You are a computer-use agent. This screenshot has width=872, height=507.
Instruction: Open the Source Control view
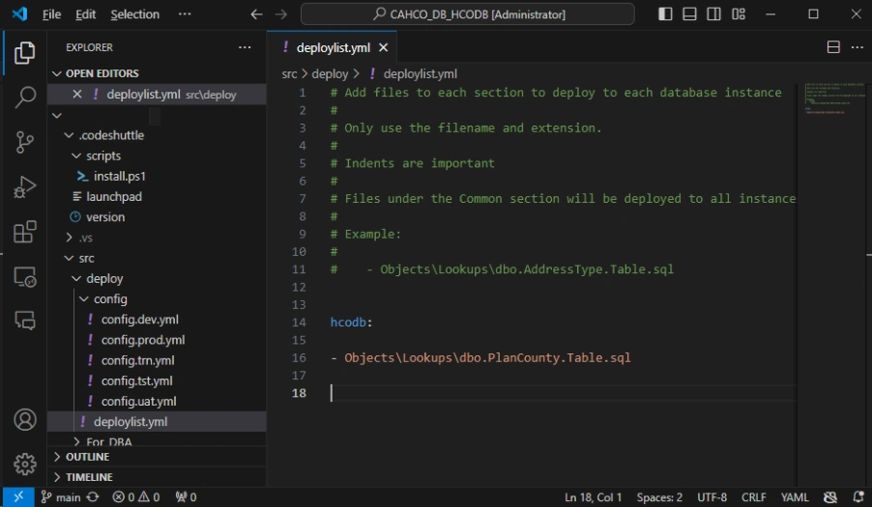pyautogui.click(x=25, y=142)
